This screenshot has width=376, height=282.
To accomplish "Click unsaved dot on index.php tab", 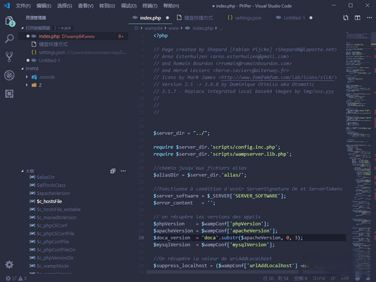I will point(167,18).
